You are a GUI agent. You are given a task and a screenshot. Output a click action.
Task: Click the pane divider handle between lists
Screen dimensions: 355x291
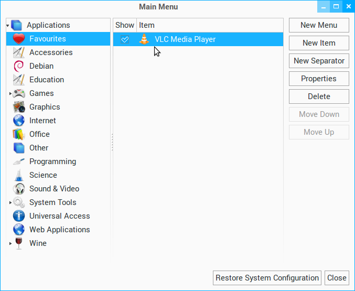112,142
